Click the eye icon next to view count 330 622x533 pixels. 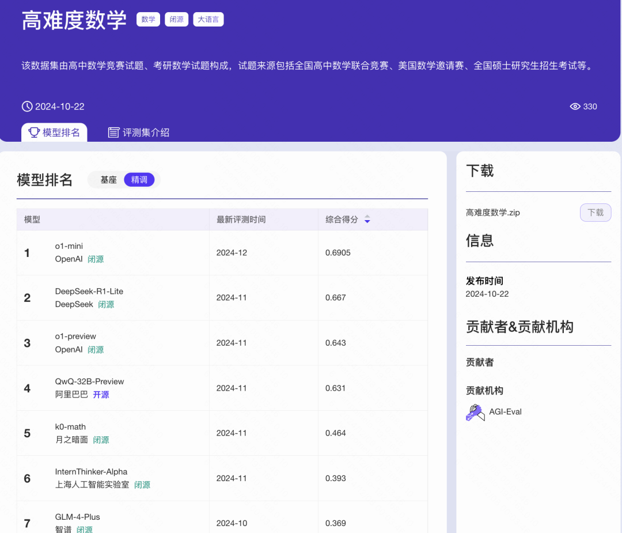click(x=575, y=106)
